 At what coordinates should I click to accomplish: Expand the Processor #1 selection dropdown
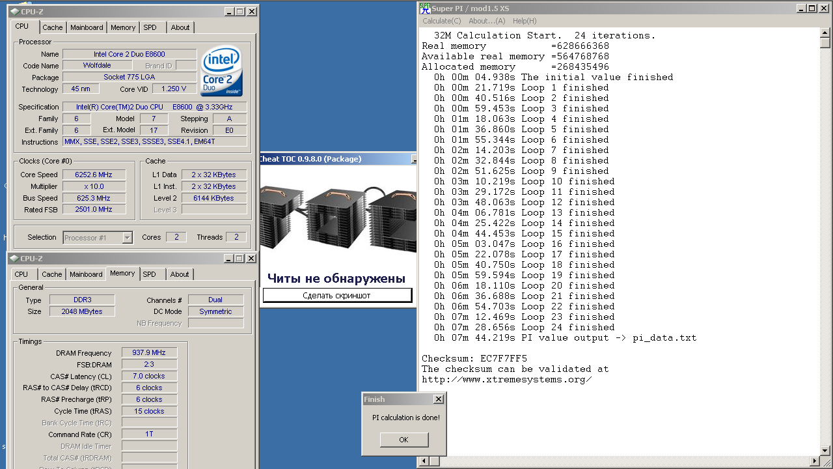(x=127, y=238)
